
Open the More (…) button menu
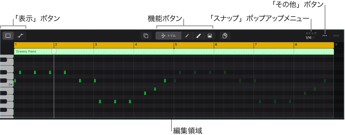[325, 36]
